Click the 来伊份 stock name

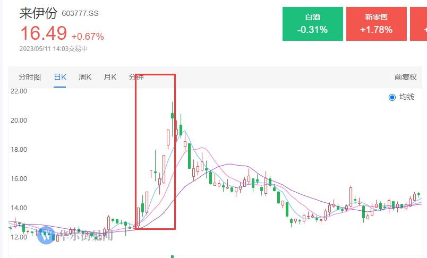38,13
